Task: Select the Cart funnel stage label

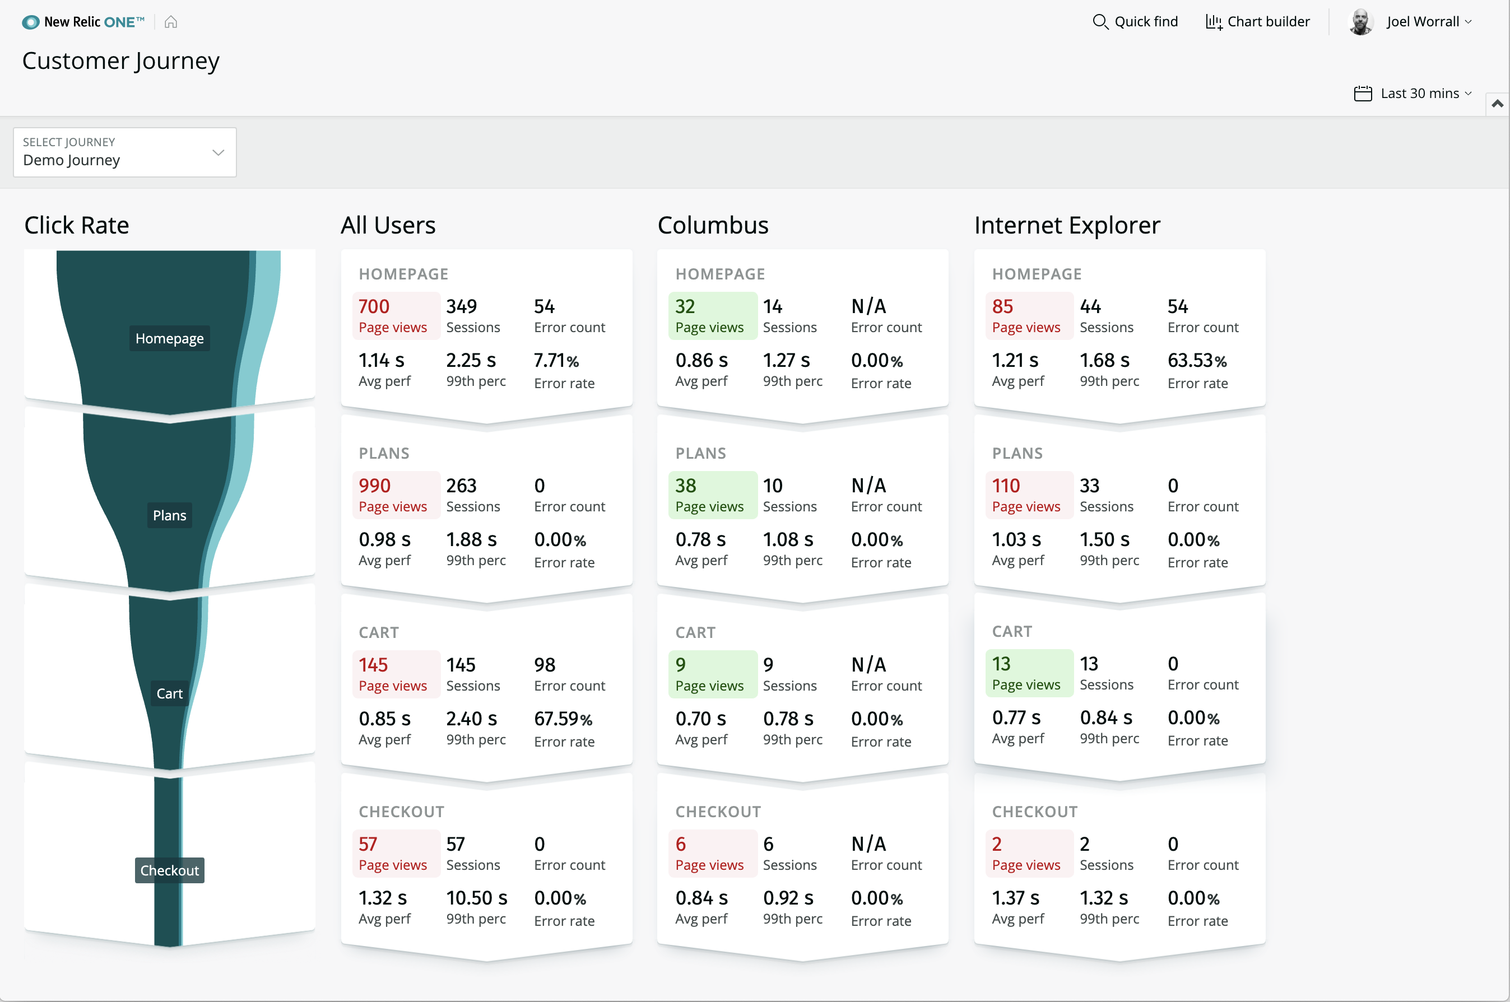Action: click(169, 693)
